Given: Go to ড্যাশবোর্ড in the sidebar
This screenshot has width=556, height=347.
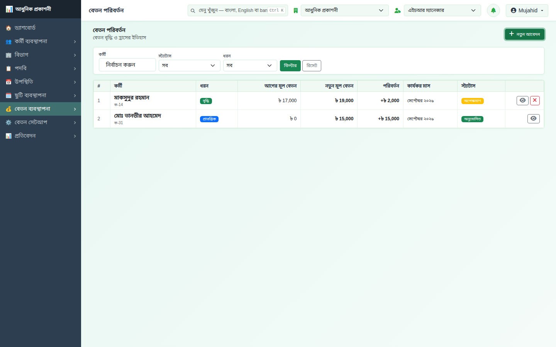Looking at the screenshot, I should coord(41,28).
